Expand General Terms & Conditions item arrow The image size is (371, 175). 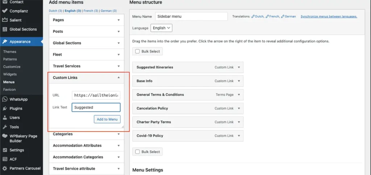[x=239, y=95]
